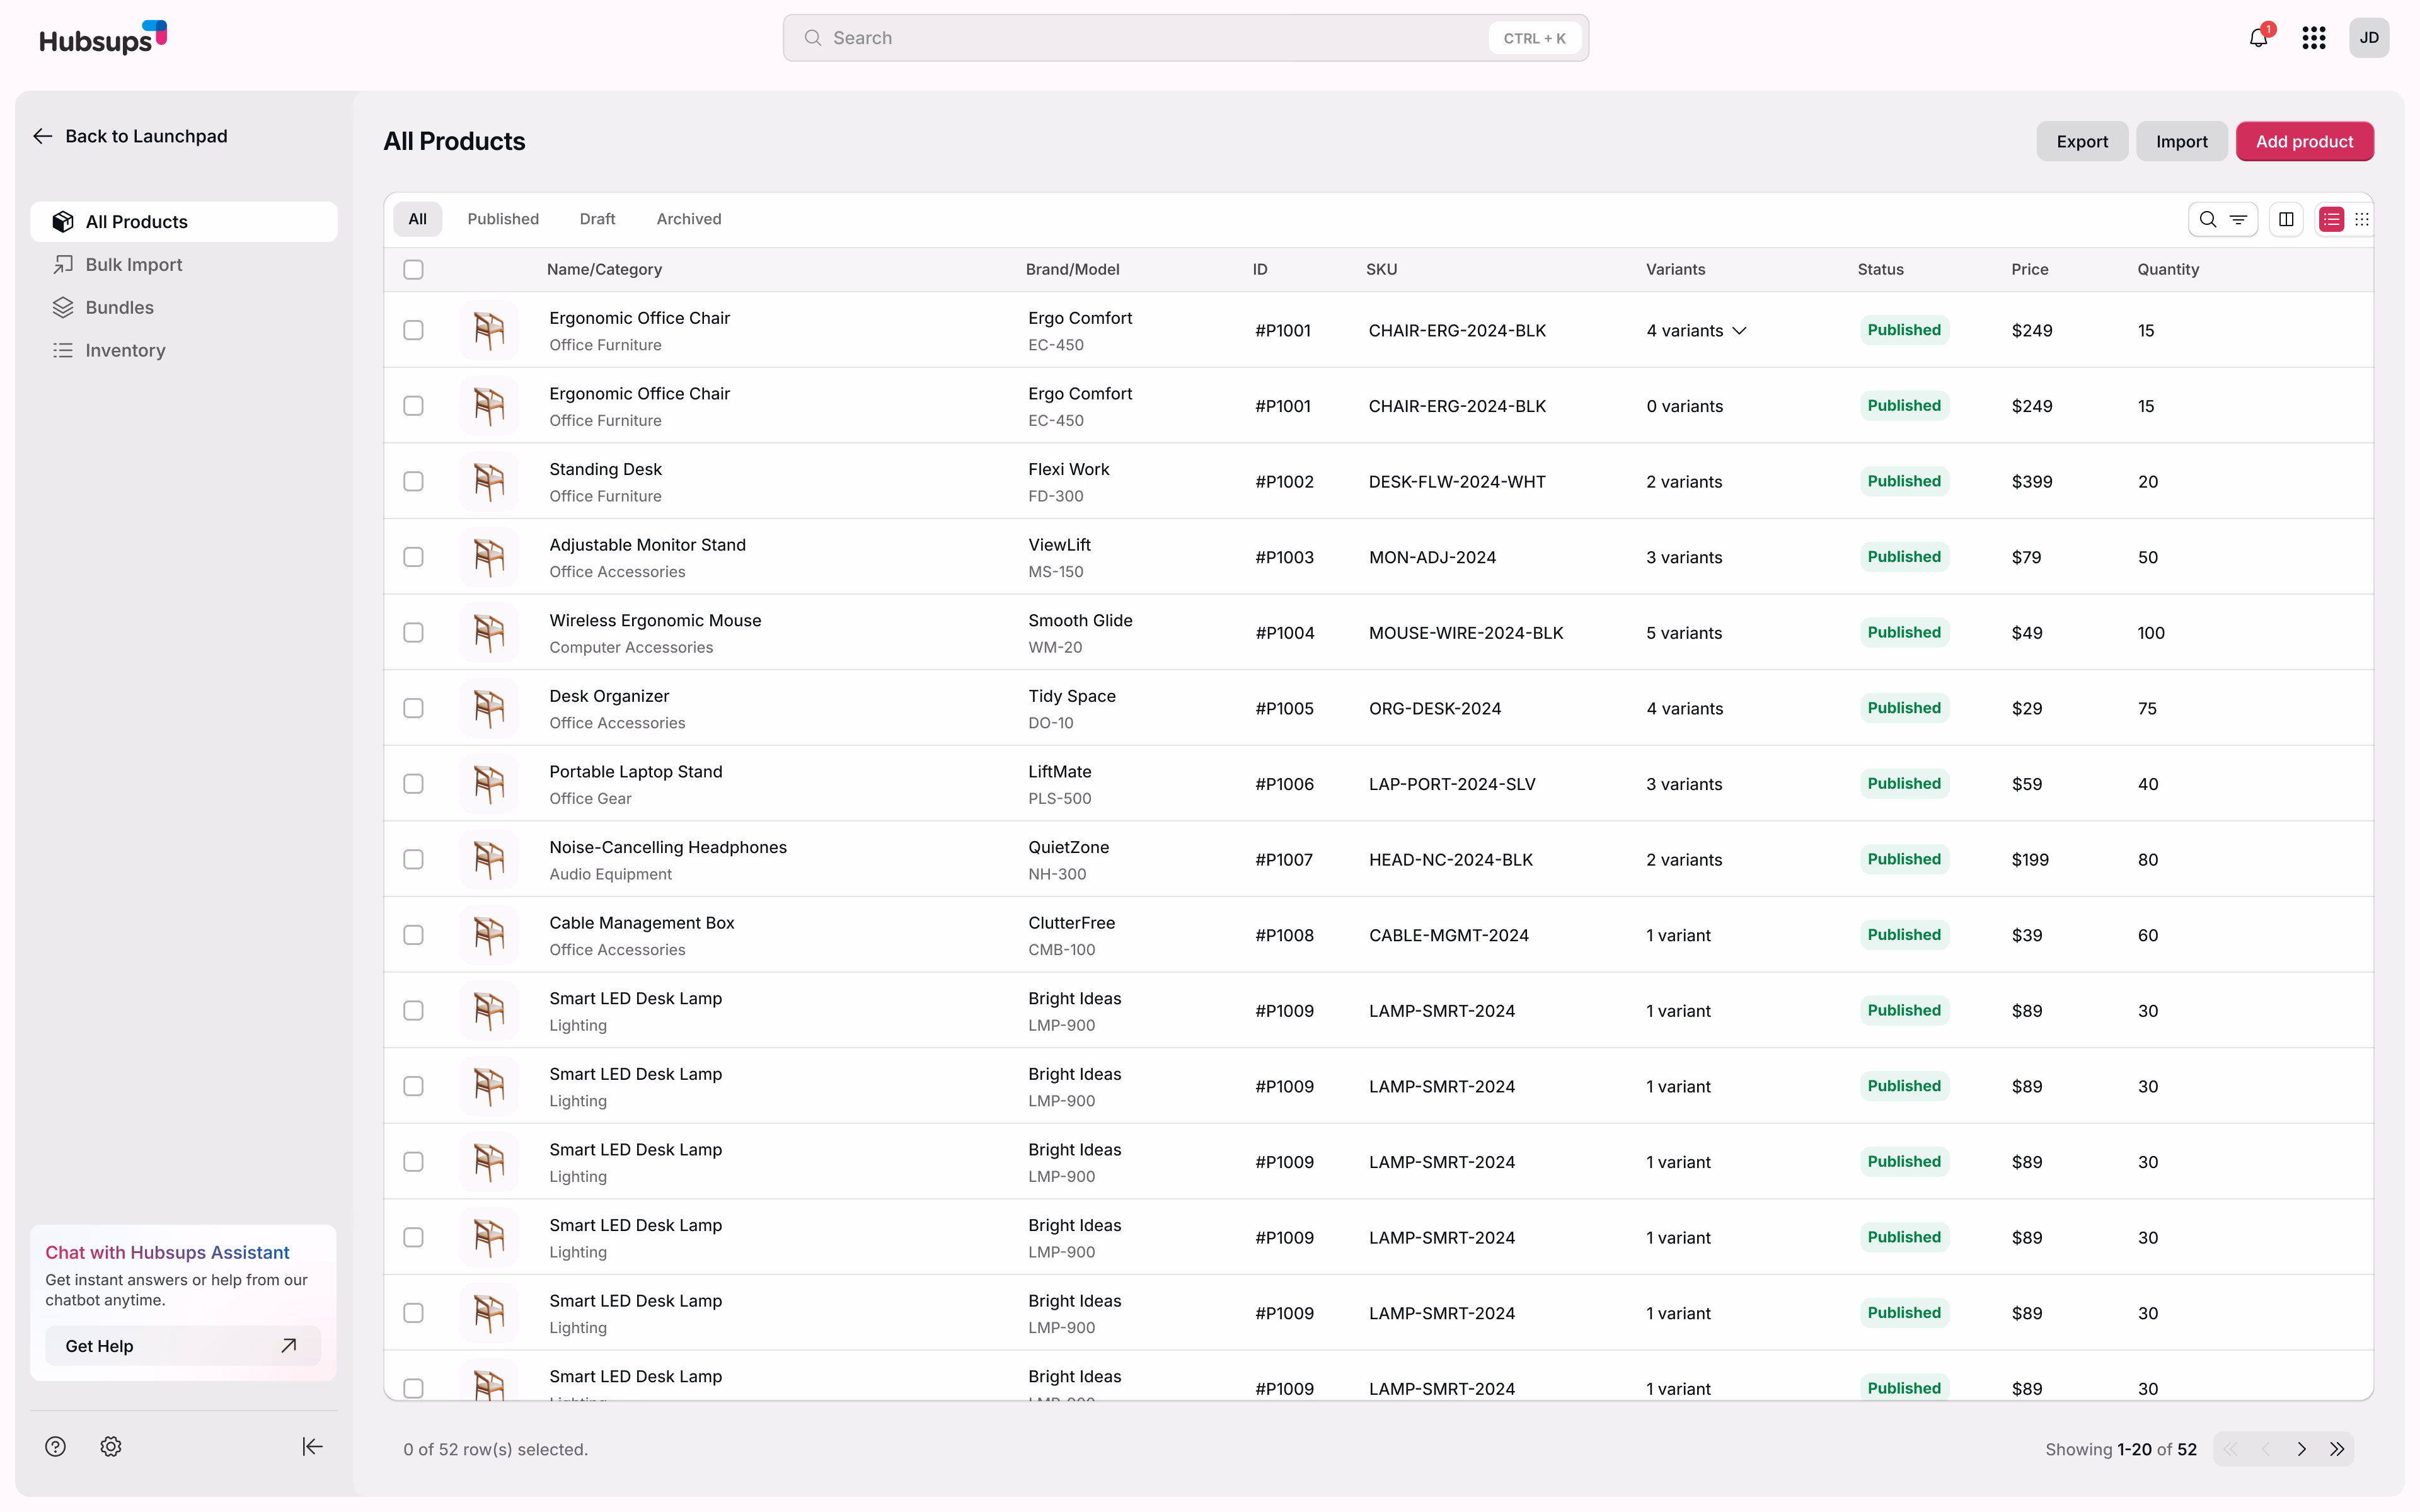Screen dimensions: 2420x1512
Task: Switch to the Published tab
Action: point(503,219)
